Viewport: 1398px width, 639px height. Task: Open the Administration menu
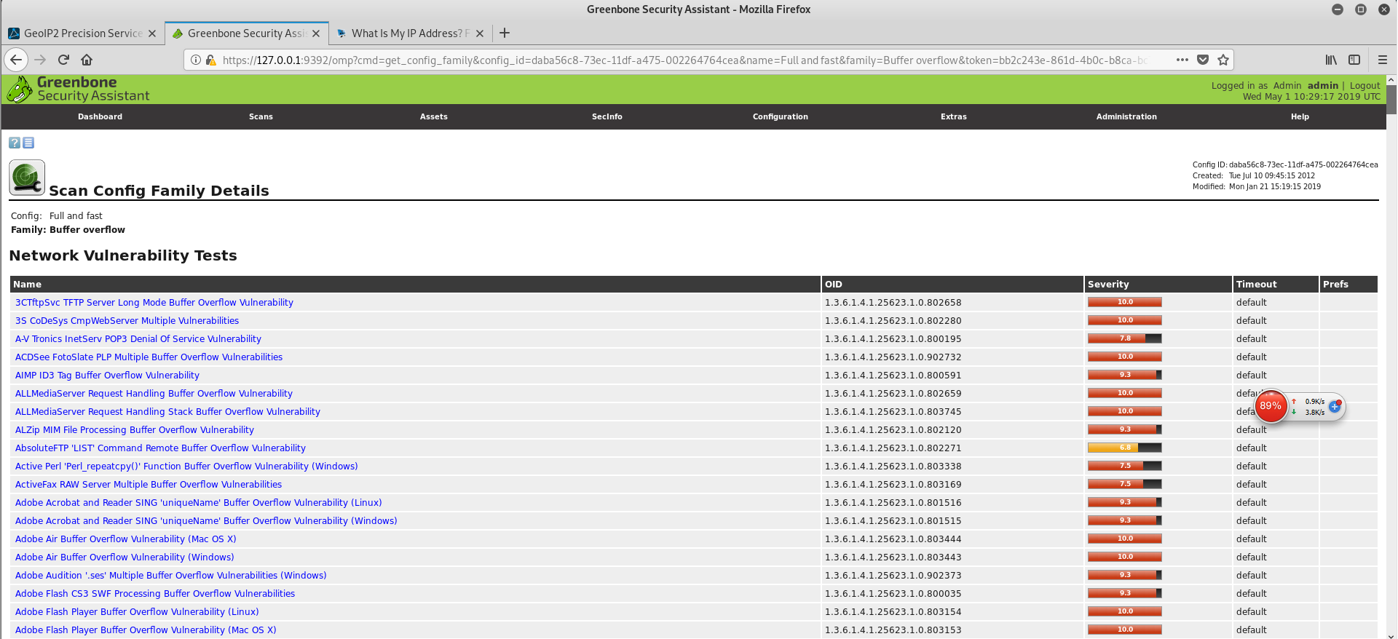click(1126, 116)
